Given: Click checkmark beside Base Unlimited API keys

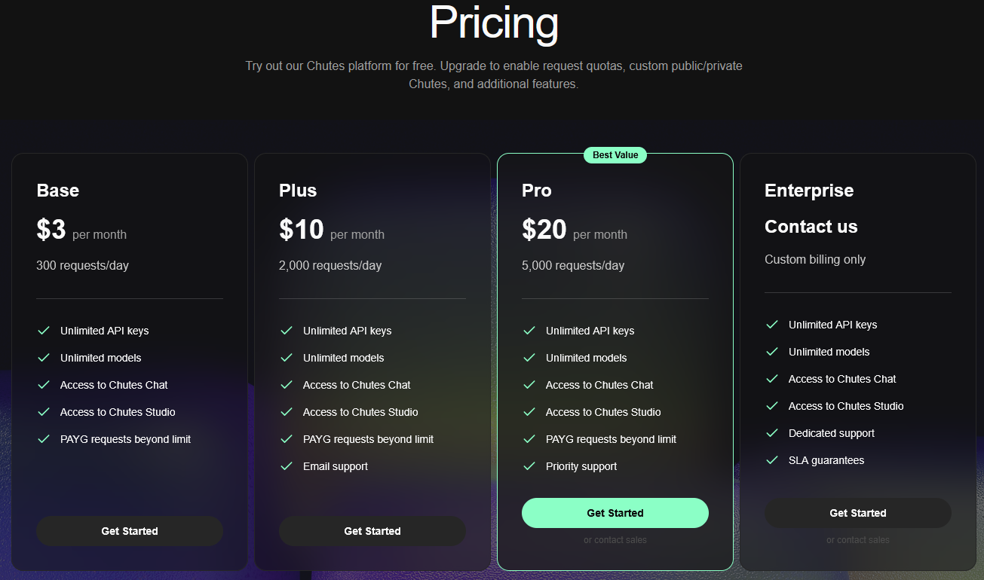Looking at the screenshot, I should (x=44, y=331).
